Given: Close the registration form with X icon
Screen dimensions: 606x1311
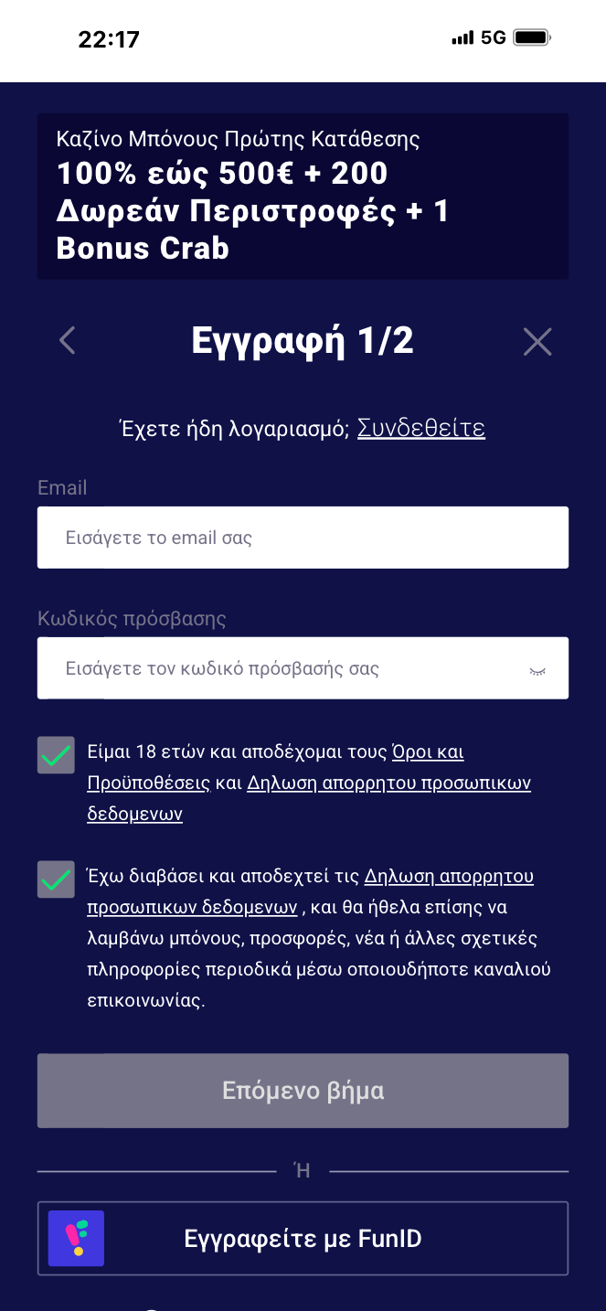Looking at the screenshot, I should [537, 342].
